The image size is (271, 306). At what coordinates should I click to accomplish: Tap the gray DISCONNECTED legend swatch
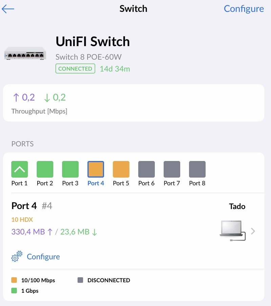tap(80, 280)
